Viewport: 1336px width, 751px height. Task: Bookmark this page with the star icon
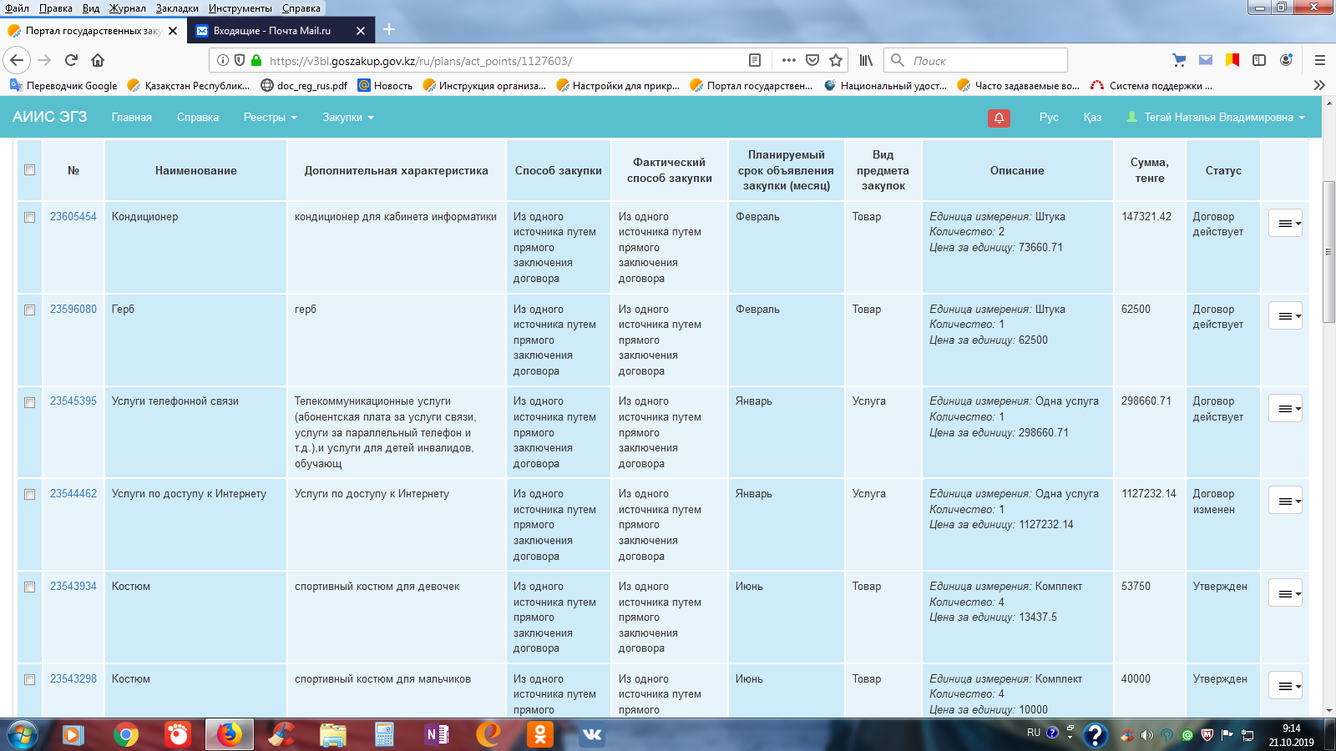[x=836, y=60]
